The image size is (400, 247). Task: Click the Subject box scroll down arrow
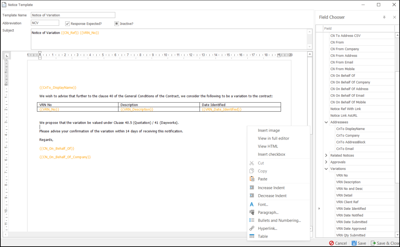click(310, 47)
